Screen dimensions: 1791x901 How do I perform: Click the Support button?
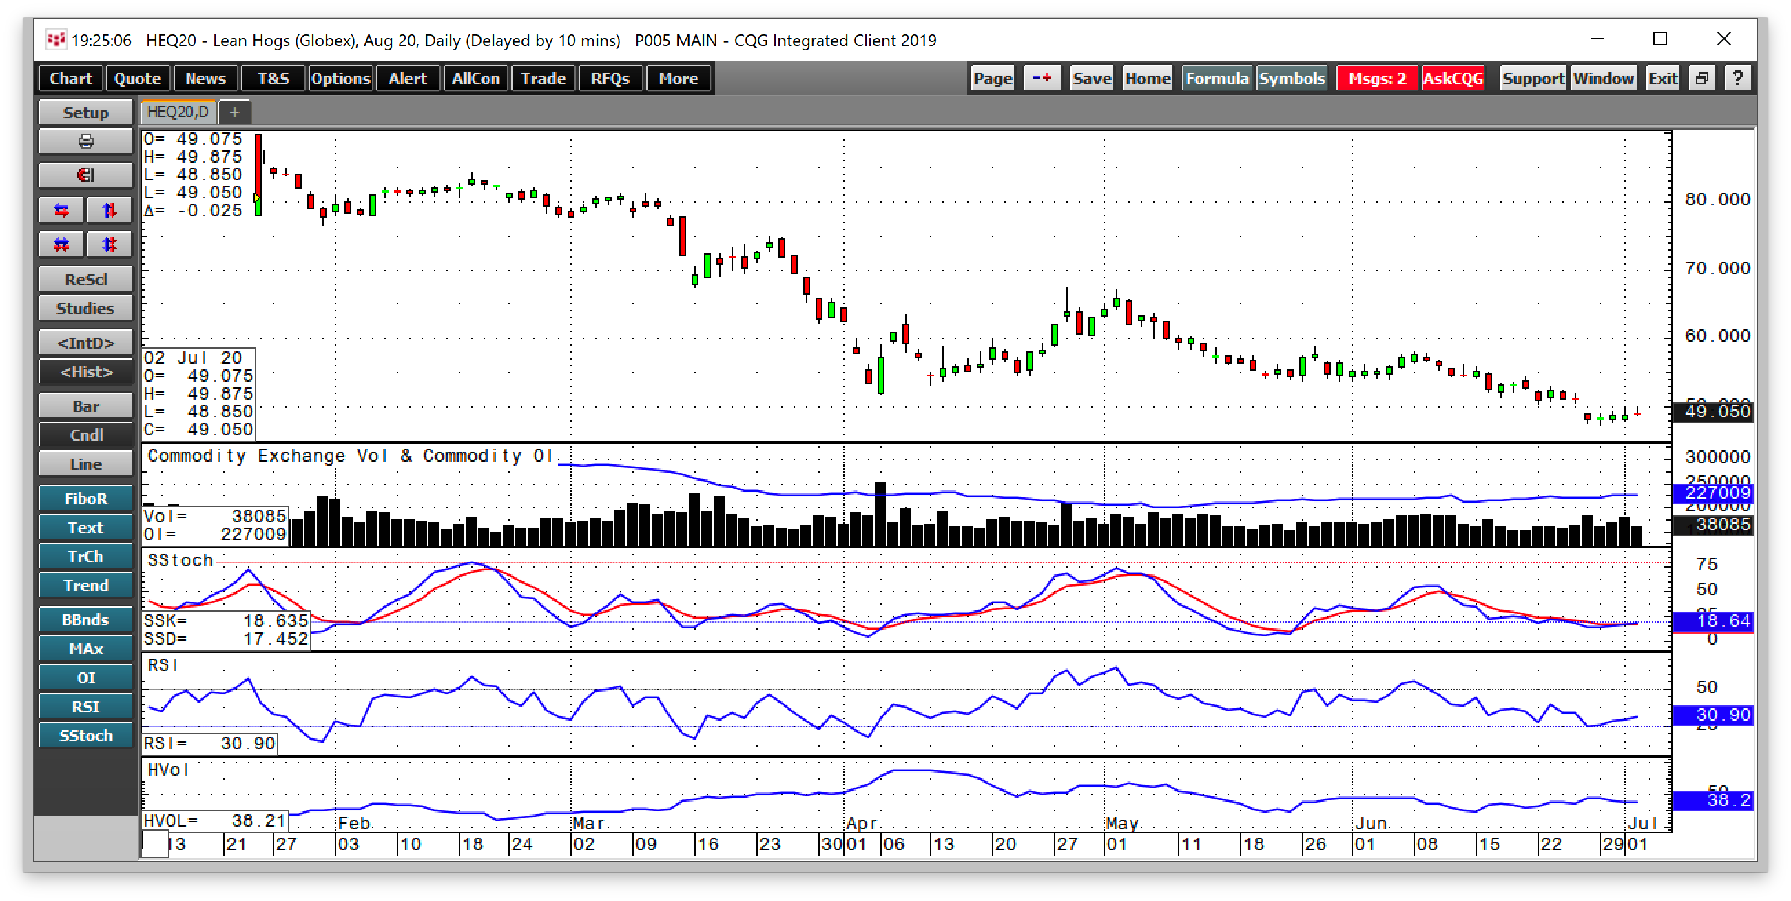tap(1533, 78)
